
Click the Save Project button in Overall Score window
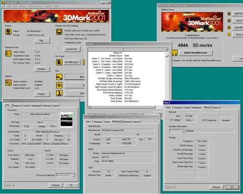click(237, 21)
